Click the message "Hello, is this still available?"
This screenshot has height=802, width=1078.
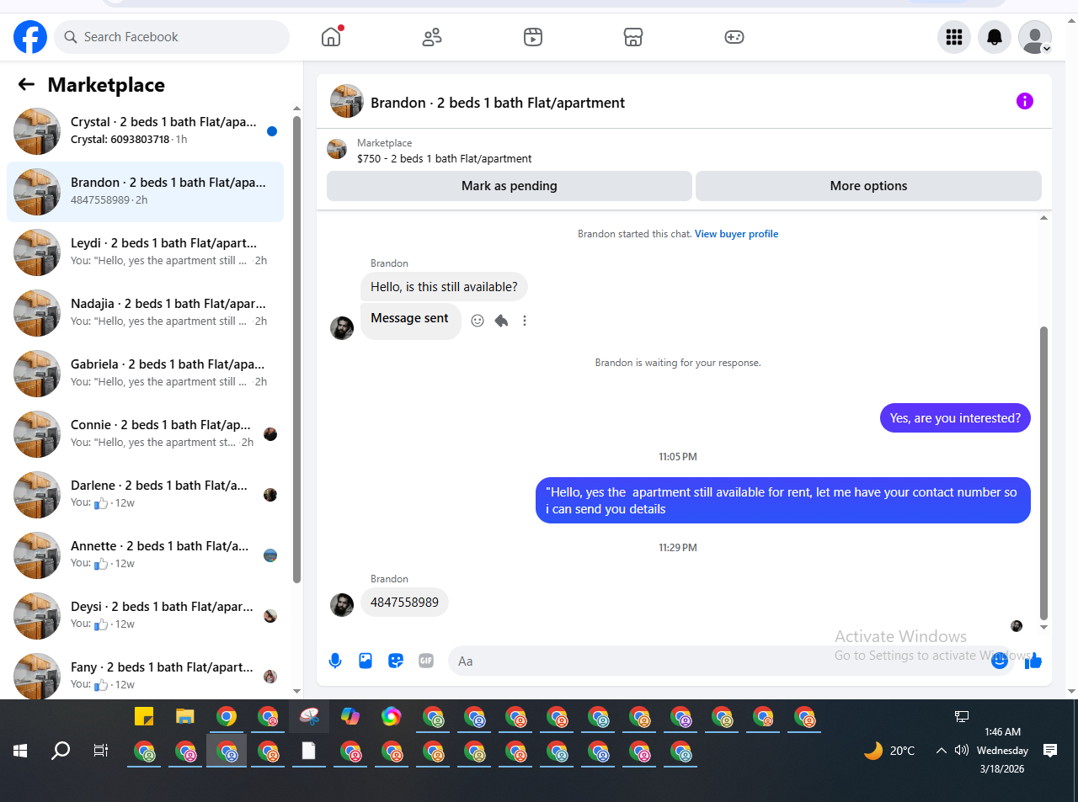point(444,287)
